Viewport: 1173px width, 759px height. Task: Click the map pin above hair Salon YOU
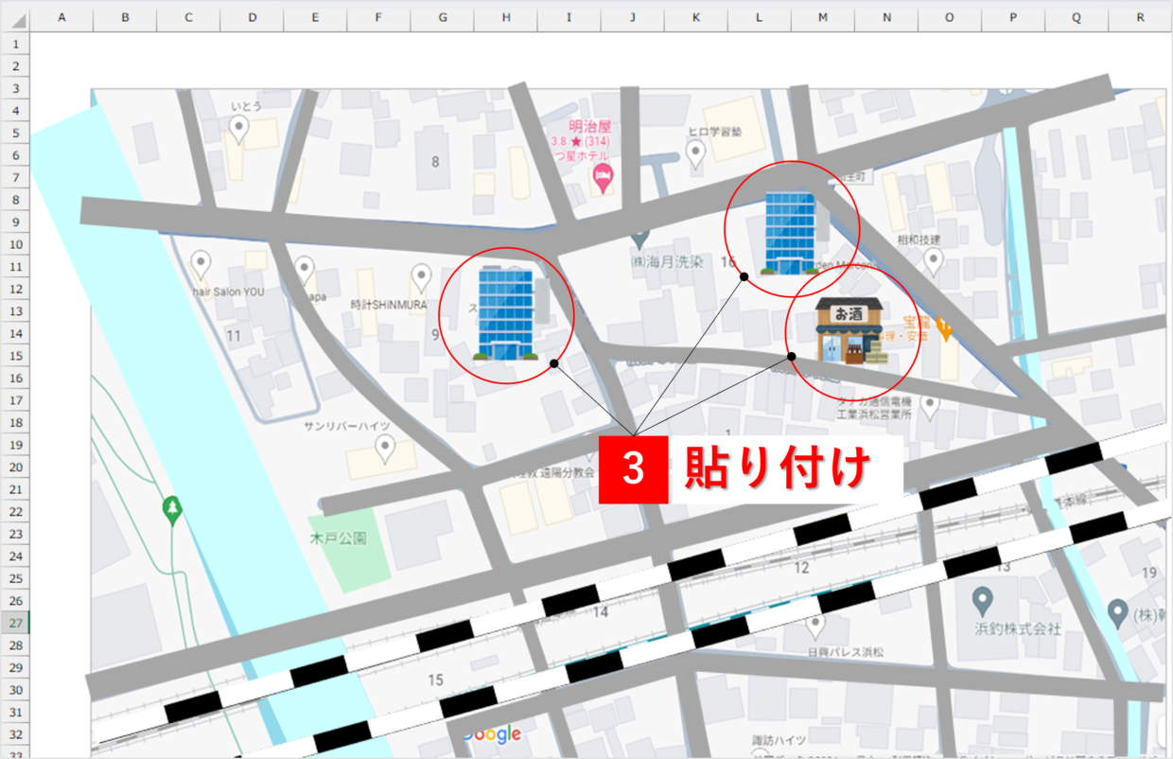tap(201, 263)
